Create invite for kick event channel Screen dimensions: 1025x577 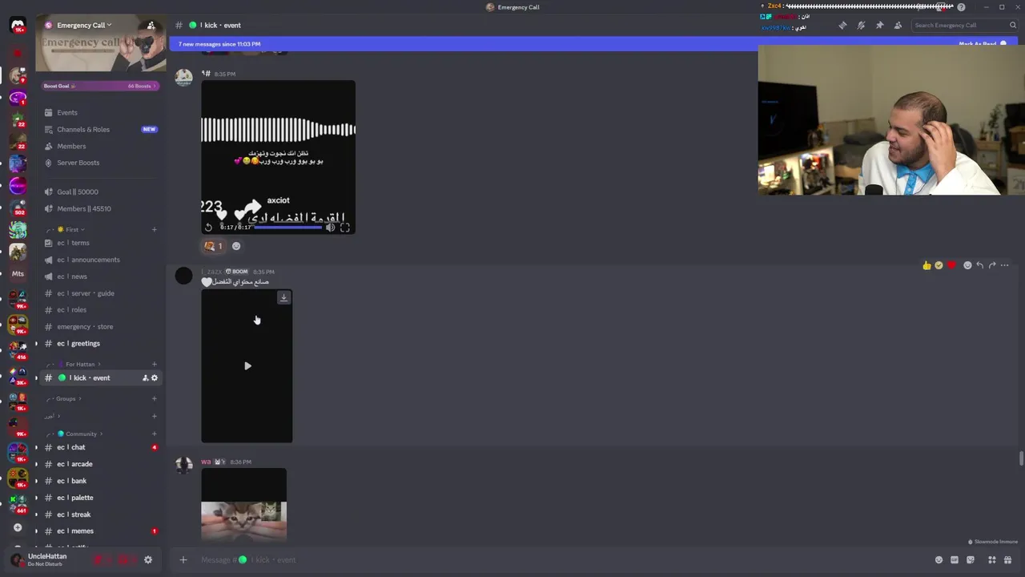[145, 377]
